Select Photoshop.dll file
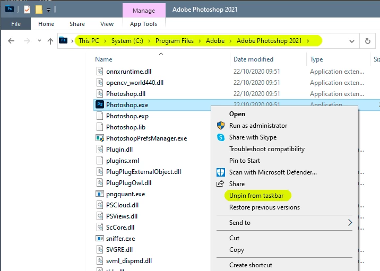Image resolution: width=380 pixels, height=271 pixels. [x=126, y=94]
